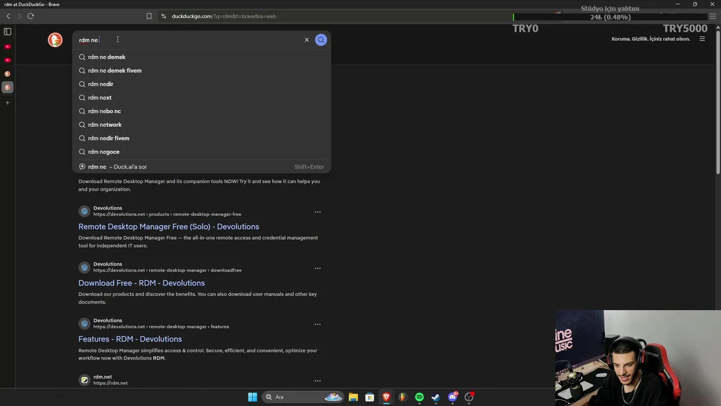Open options dots for Features - RDM result
Image resolution: width=721 pixels, height=406 pixels.
pos(318,324)
